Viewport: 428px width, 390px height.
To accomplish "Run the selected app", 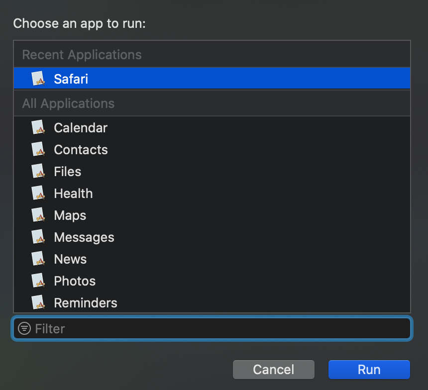I will 369,370.
